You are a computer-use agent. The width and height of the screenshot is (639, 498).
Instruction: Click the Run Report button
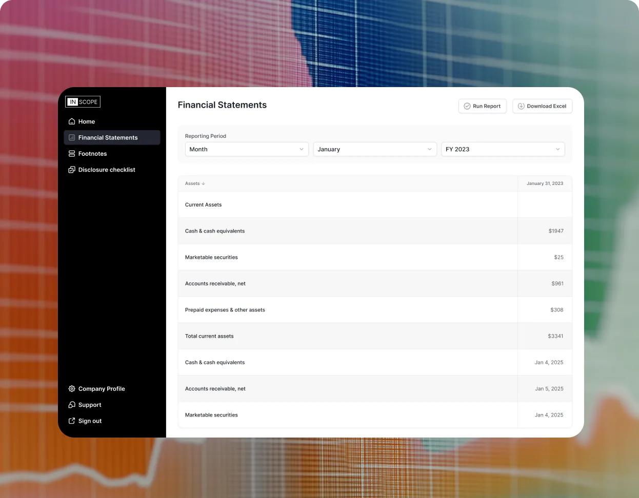483,106
